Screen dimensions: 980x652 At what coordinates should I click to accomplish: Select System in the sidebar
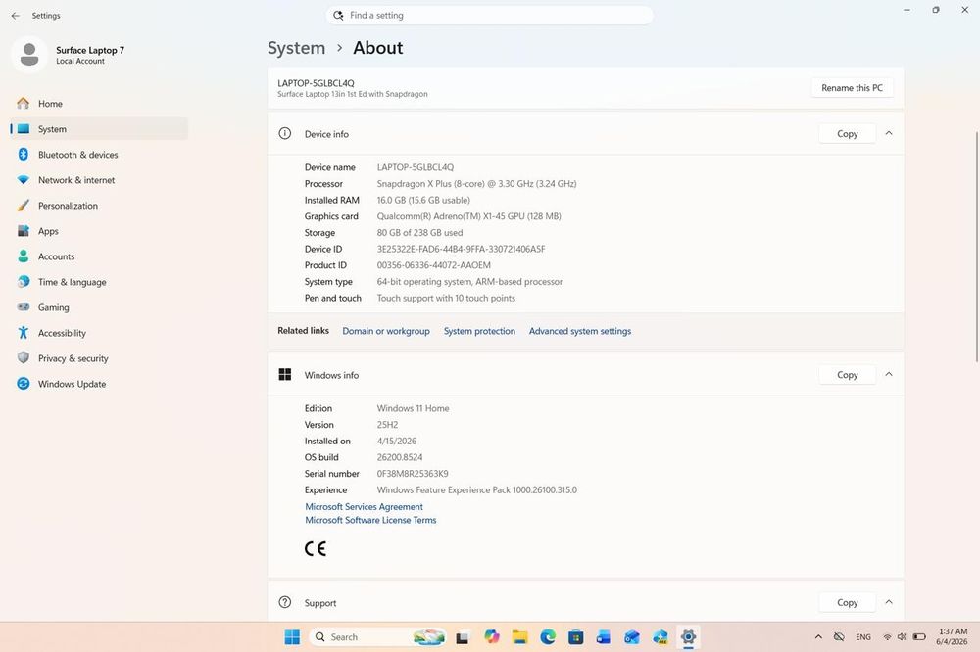99,129
